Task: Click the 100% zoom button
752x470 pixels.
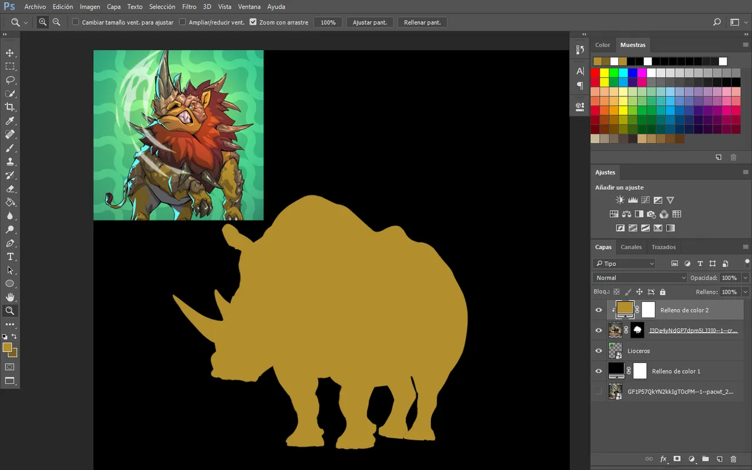Action: point(328,22)
